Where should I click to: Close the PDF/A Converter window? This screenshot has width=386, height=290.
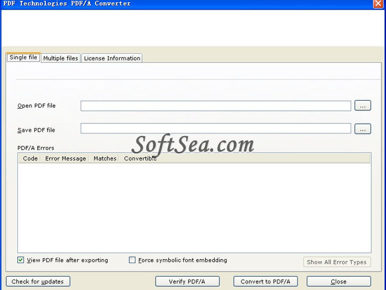pyautogui.click(x=378, y=3)
